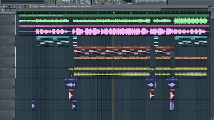Mute Track 5 using its green dot

pos(14,66)
